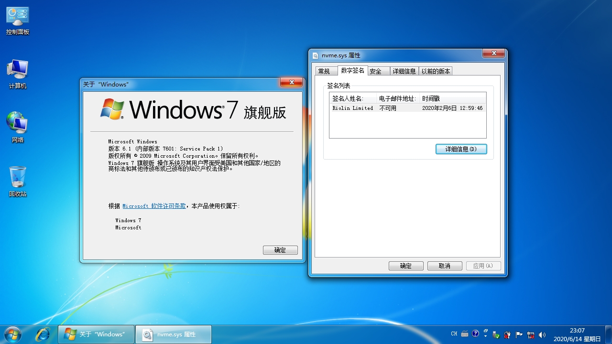Viewport: 612px width, 344px height.
Task: Open the 安全 tab
Action: (x=379, y=71)
